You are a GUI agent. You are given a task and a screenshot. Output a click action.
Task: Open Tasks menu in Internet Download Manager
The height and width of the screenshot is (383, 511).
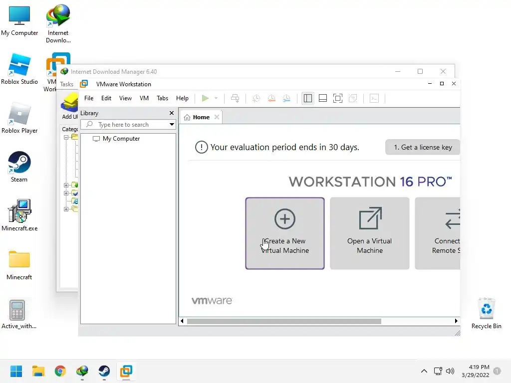pos(66,84)
